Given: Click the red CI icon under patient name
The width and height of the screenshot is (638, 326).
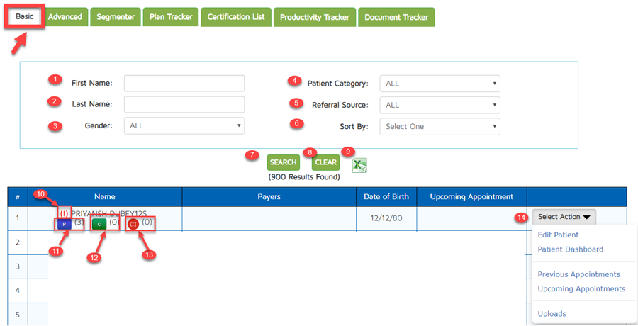Looking at the screenshot, I should [133, 225].
